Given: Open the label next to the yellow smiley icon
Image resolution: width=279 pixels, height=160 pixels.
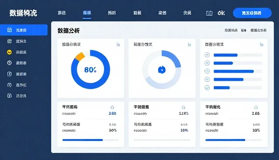Looking at the screenshot, I should point(21,52).
